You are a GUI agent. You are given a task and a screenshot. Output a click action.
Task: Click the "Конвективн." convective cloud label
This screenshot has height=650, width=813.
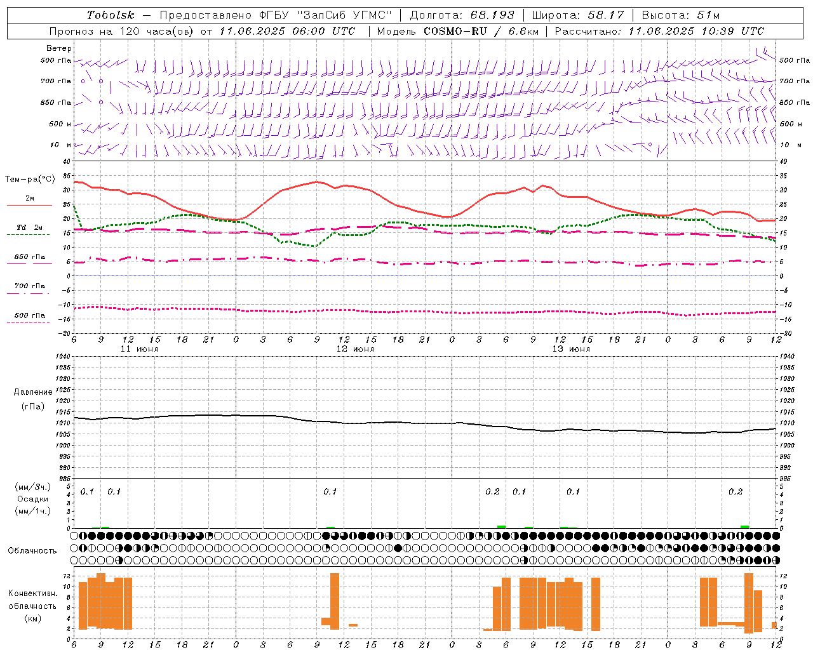(x=33, y=594)
